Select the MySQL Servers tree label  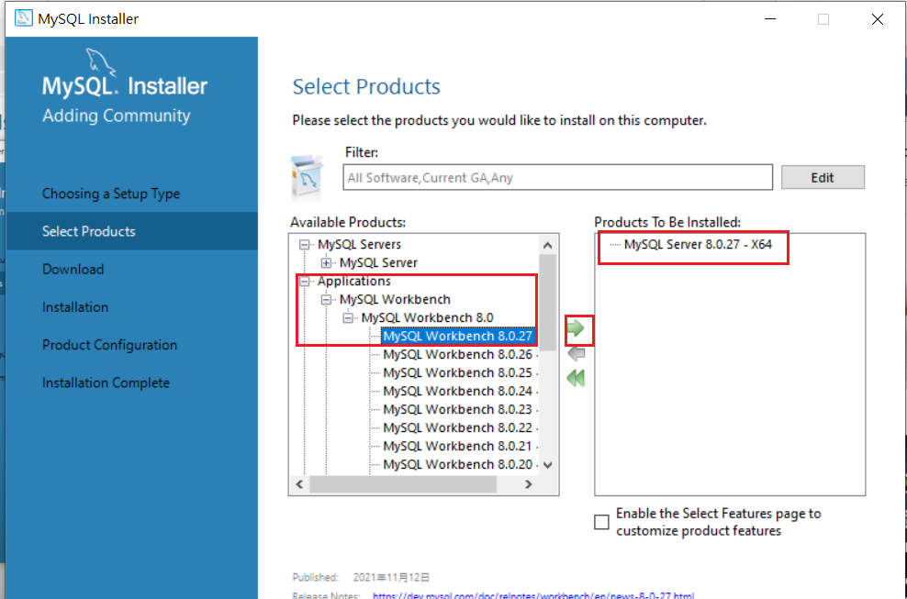(359, 245)
